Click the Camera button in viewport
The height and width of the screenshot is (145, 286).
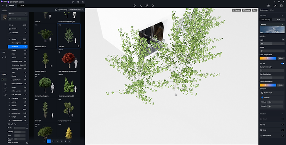(x=236, y=10)
